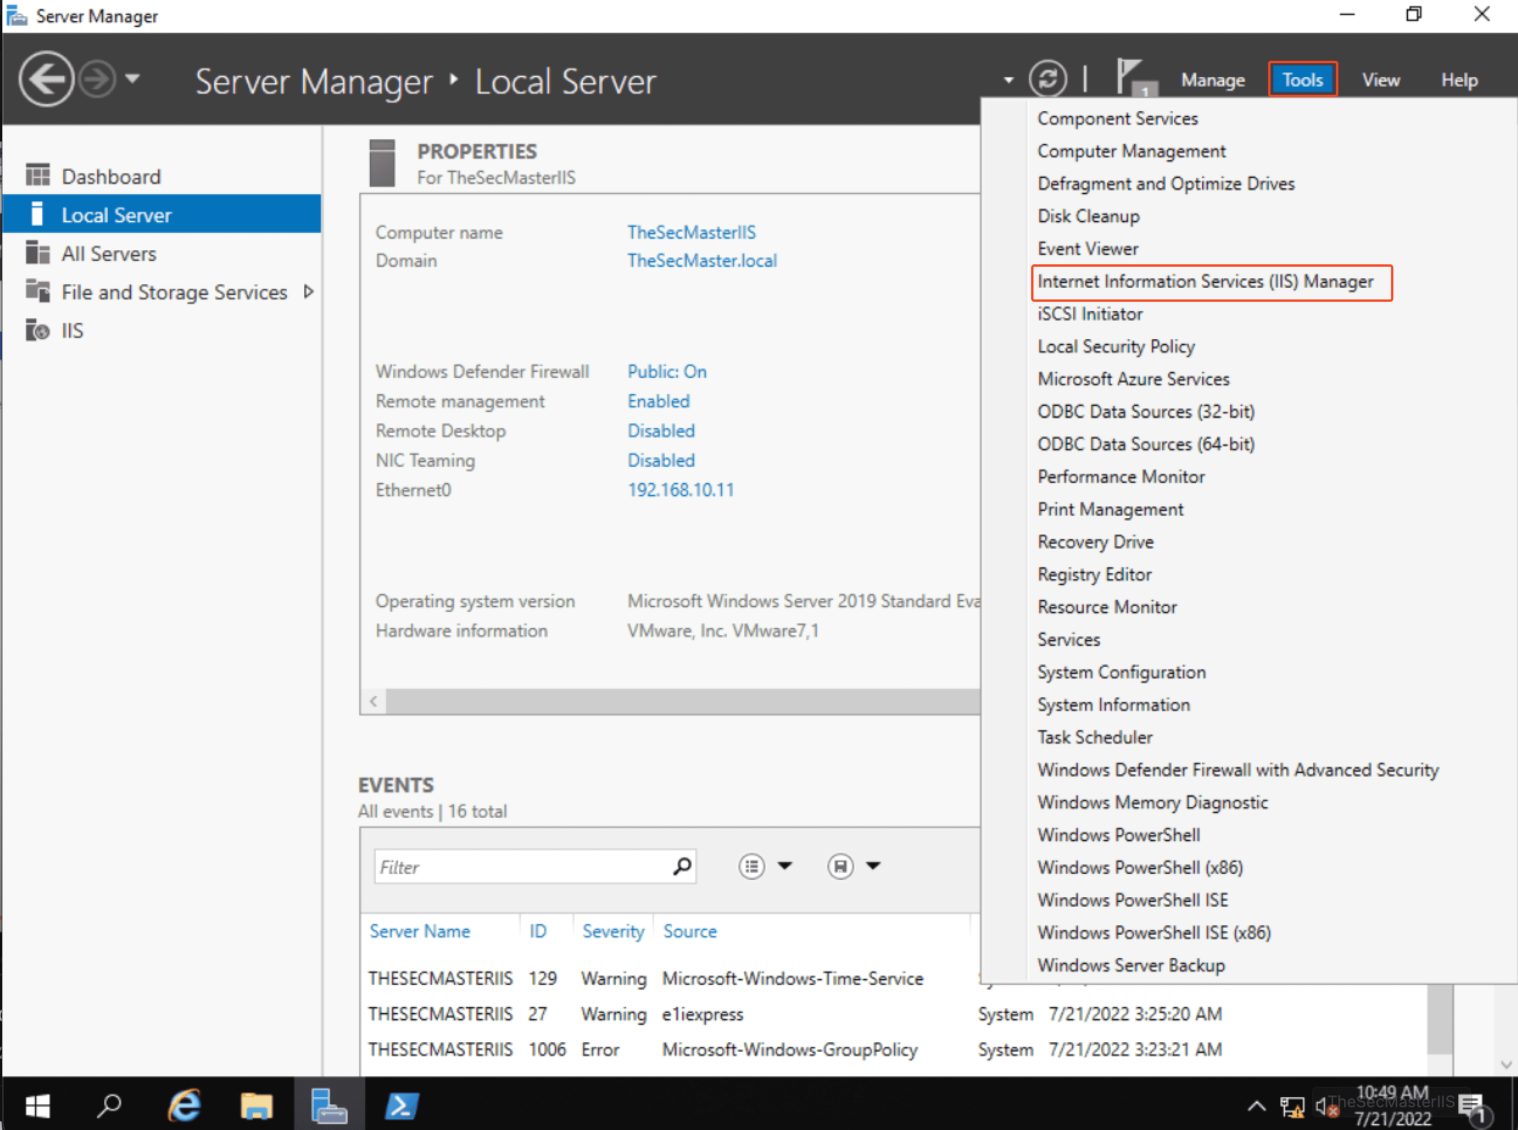Select the GroupPolicy error 1006 row

click(x=893, y=1049)
